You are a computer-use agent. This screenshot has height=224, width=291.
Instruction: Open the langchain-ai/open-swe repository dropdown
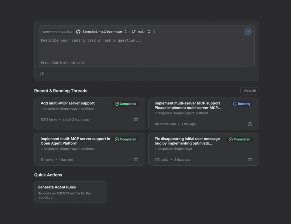[x=102, y=32]
